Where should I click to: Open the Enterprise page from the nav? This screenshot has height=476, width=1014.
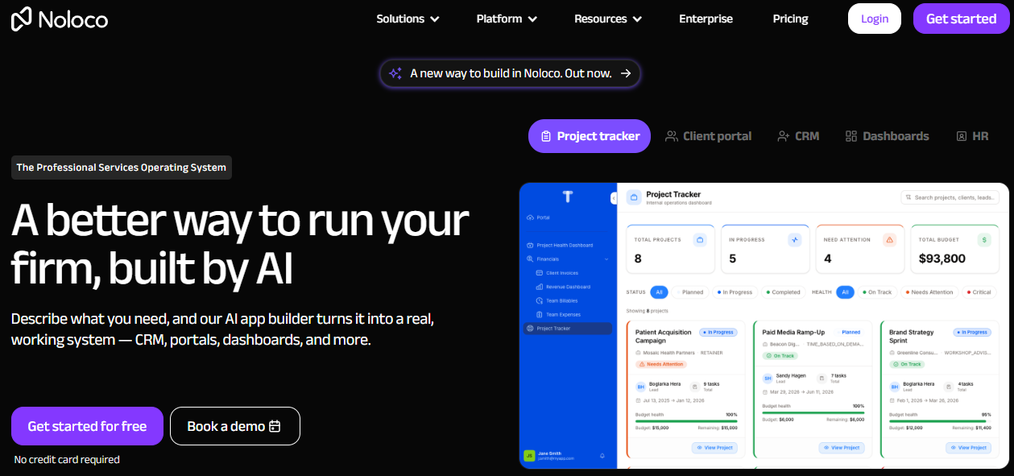pyautogui.click(x=706, y=19)
